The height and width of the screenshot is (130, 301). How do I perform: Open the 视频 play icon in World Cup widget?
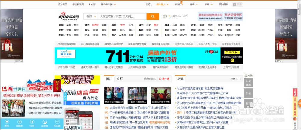(x=32, y=122)
